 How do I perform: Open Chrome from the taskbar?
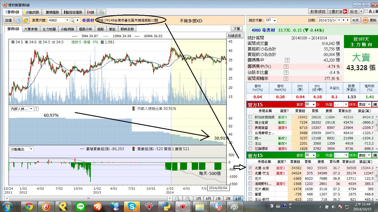click(29, 206)
